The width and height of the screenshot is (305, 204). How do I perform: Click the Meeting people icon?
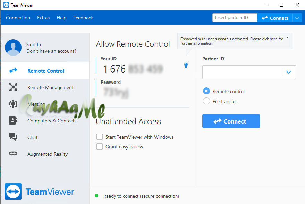click(x=13, y=104)
